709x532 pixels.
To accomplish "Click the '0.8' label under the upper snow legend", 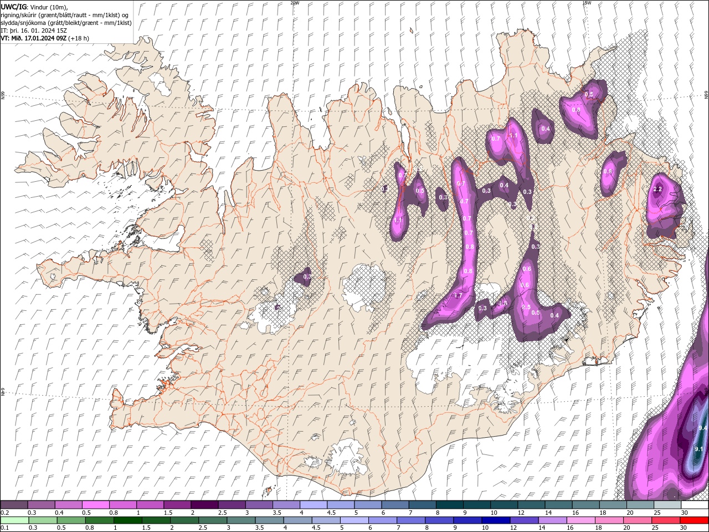I will click(x=114, y=513).
